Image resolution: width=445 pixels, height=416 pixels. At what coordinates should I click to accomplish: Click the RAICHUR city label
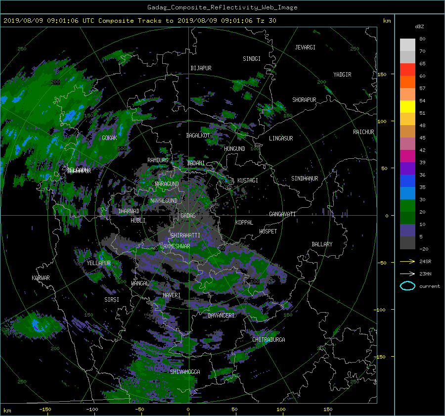(x=363, y=132)
